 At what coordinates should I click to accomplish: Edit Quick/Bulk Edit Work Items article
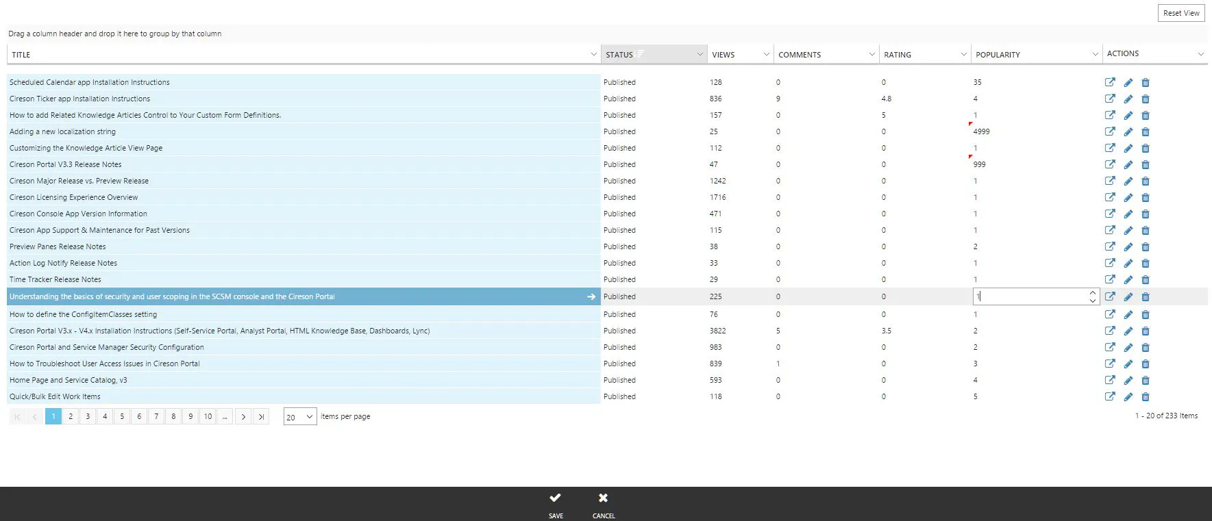click(1128, 396)
